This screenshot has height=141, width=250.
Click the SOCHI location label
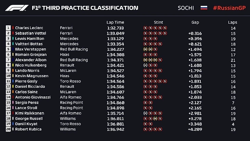(x=186, y=8)
